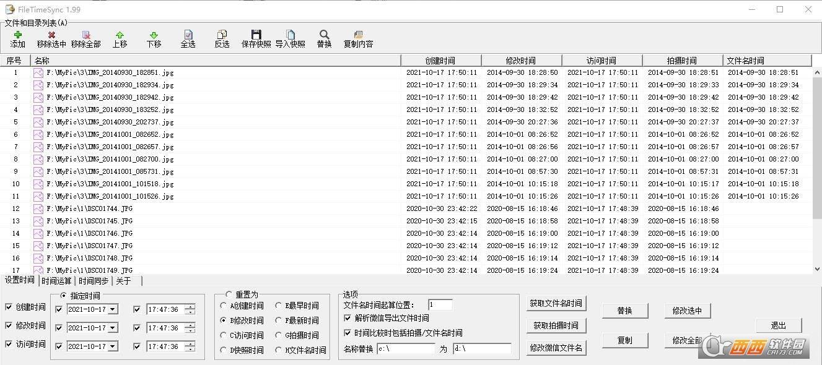The width and height of the screenshot is (822, 365).
Task: Click the red X 移除选中 icon
Action: coord(51,35)
